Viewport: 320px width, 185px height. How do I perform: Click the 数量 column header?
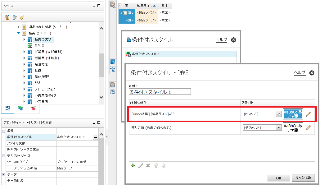[x=165, y=6]
